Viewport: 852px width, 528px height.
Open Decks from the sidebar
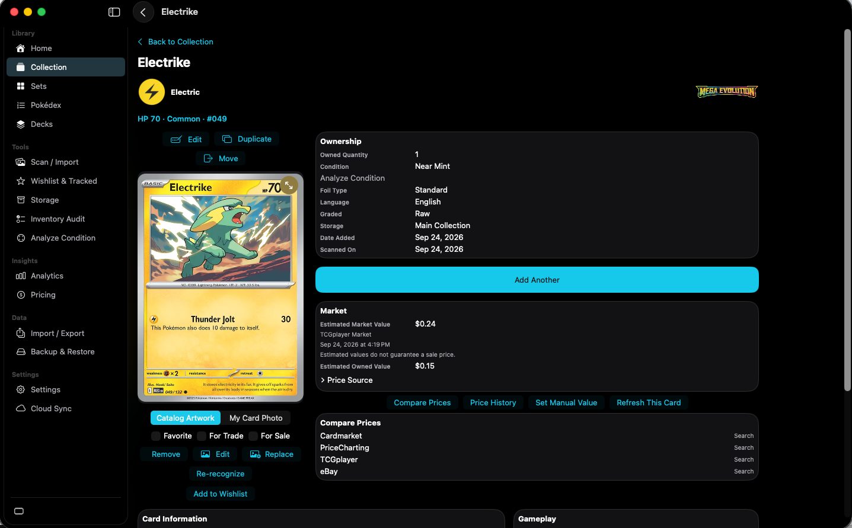[x=66, y=124]
